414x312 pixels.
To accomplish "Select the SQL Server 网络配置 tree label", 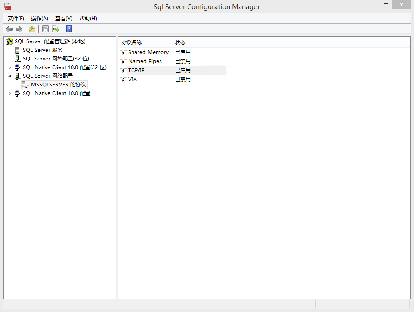I will [x=48, y=76].
